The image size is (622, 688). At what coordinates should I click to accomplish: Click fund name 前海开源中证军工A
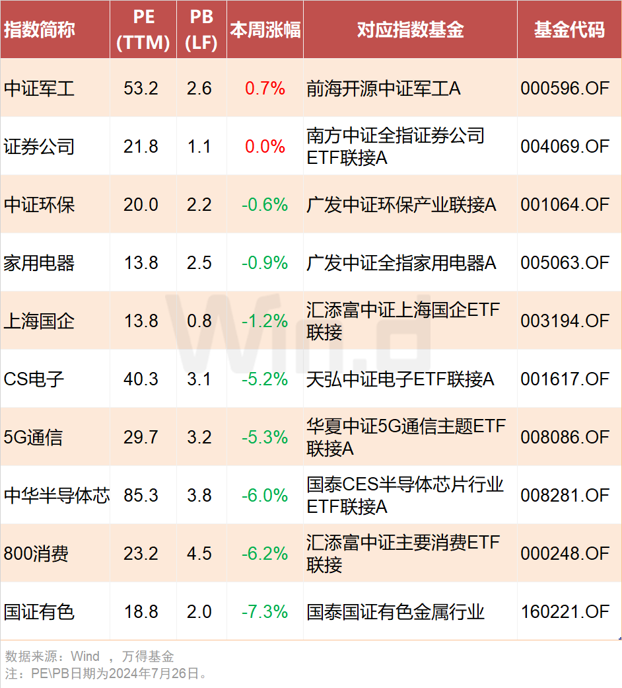click(x=384, y=89)
